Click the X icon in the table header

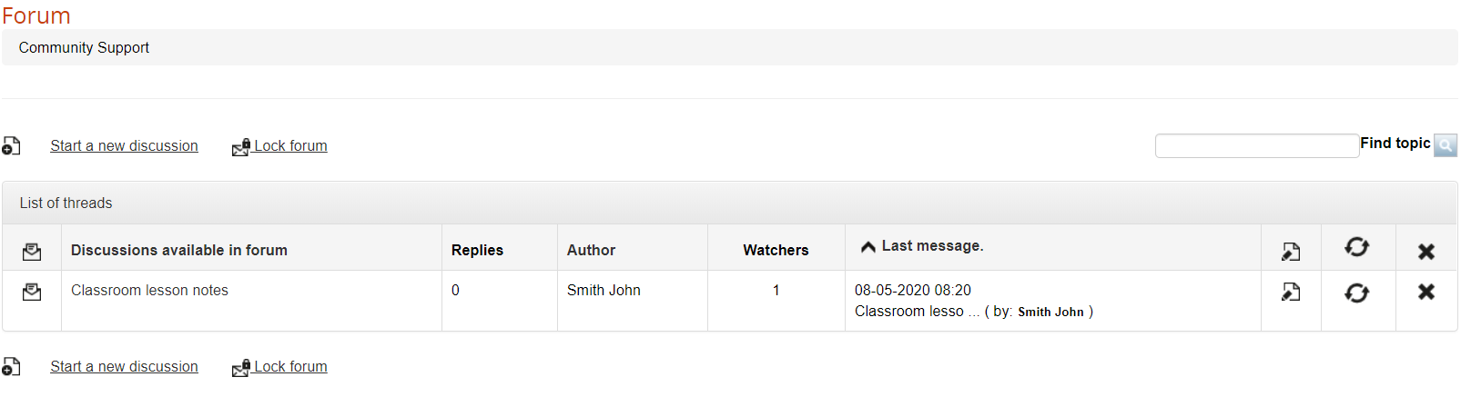pyautogui.click(x=1426, y=252)
